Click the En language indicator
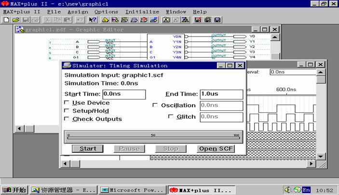 306,190
